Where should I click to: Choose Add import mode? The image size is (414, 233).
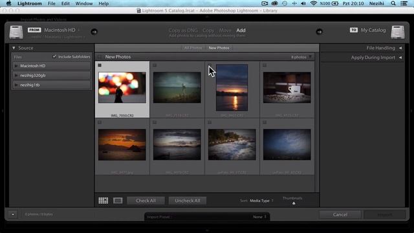[241, 30]
